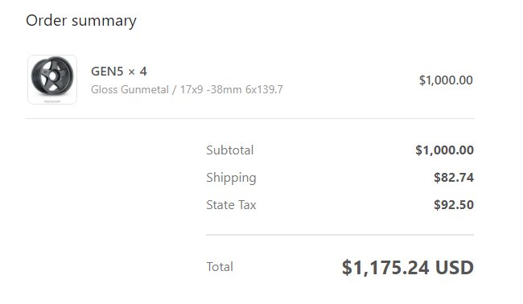Click the $92.50 state tax amount
The height and width of the screenshot is (304, 523).
click(x=454, y=205)
